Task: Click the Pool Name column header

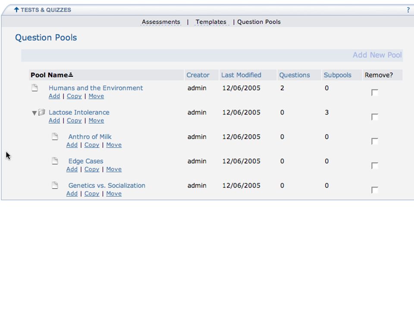Action: pos(49,75)
